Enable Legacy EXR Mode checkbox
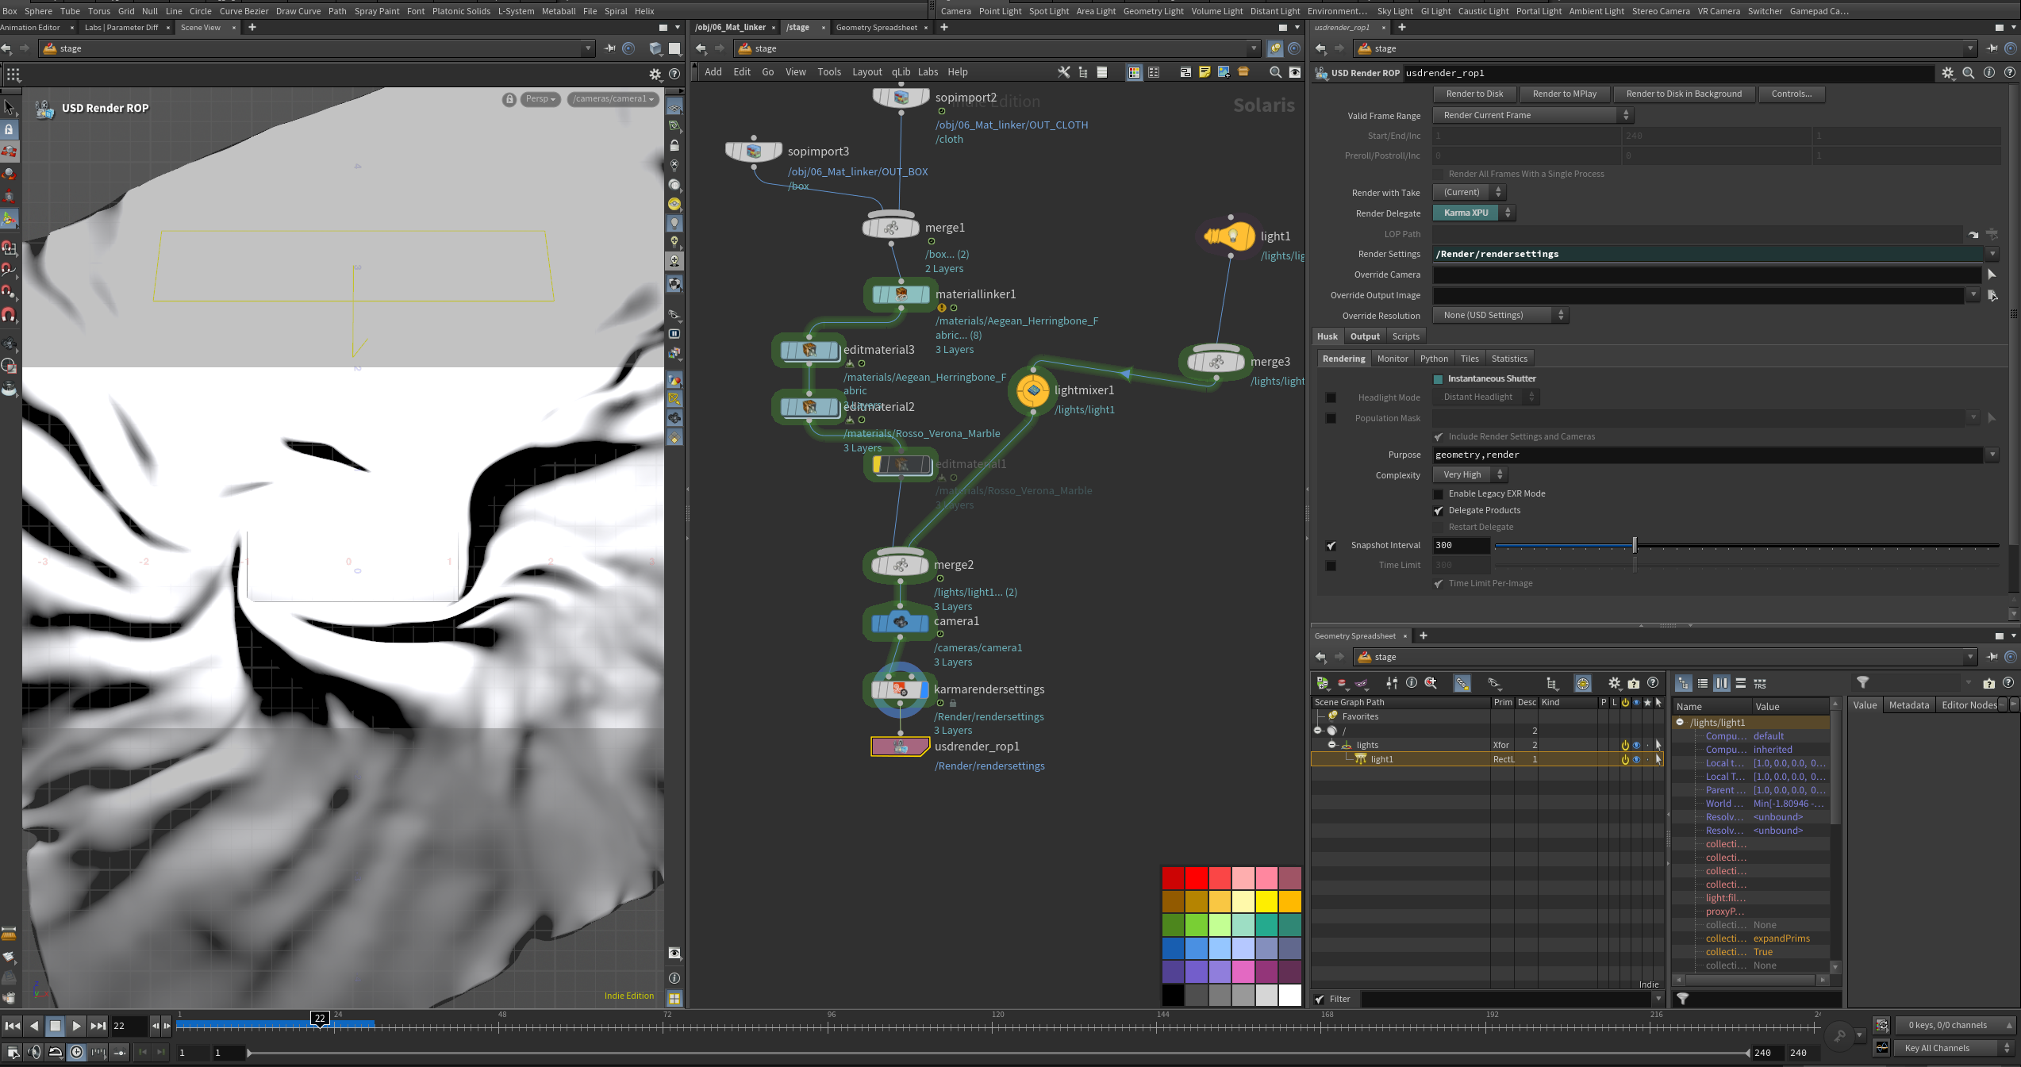This screenshot has height=1067, width=2021. coord(1439,493)
